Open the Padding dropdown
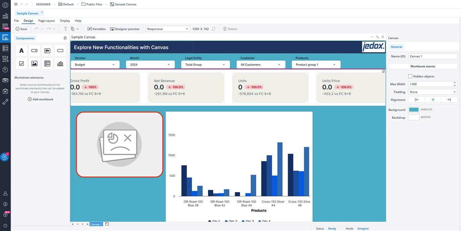 point(432,92)
